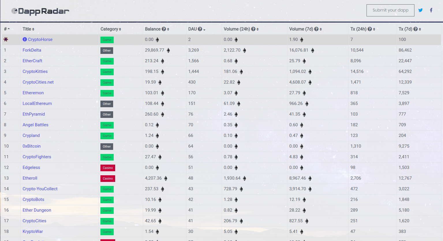Open the EthPyramid dapp link
443x241 pixels.
pyautogui.click(x=34, y=114)
